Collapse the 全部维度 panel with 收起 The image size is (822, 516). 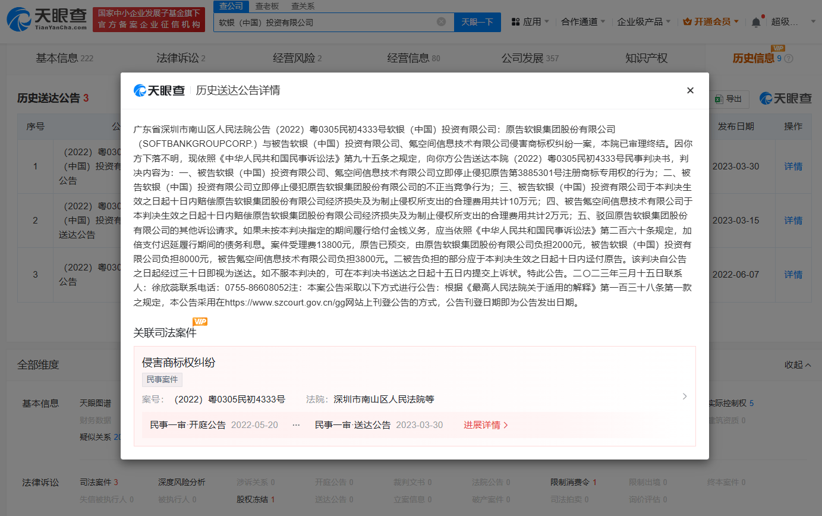[x=798, y=364]
